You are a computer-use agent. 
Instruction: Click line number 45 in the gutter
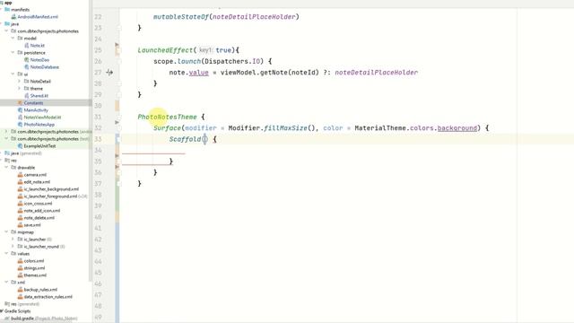coord(98,273)
